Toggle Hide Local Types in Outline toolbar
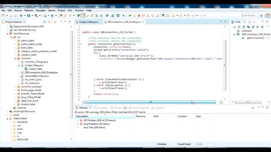 point(262,27)
